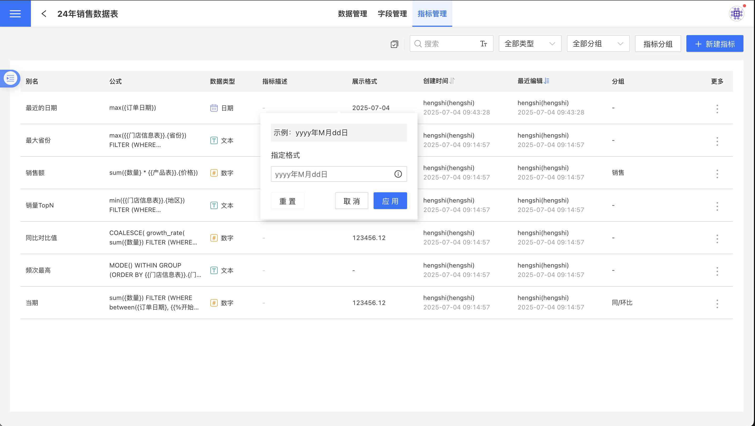Click 新建指标 button
The image size is (755, 426).
coord(714,44)
